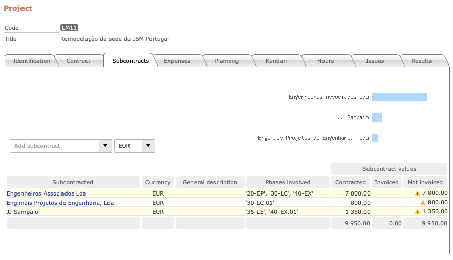The width and height of the screenshot is (453, 260).
Task: Click the Engimais Projetos chart bar
Action: [x=375, y=138]
